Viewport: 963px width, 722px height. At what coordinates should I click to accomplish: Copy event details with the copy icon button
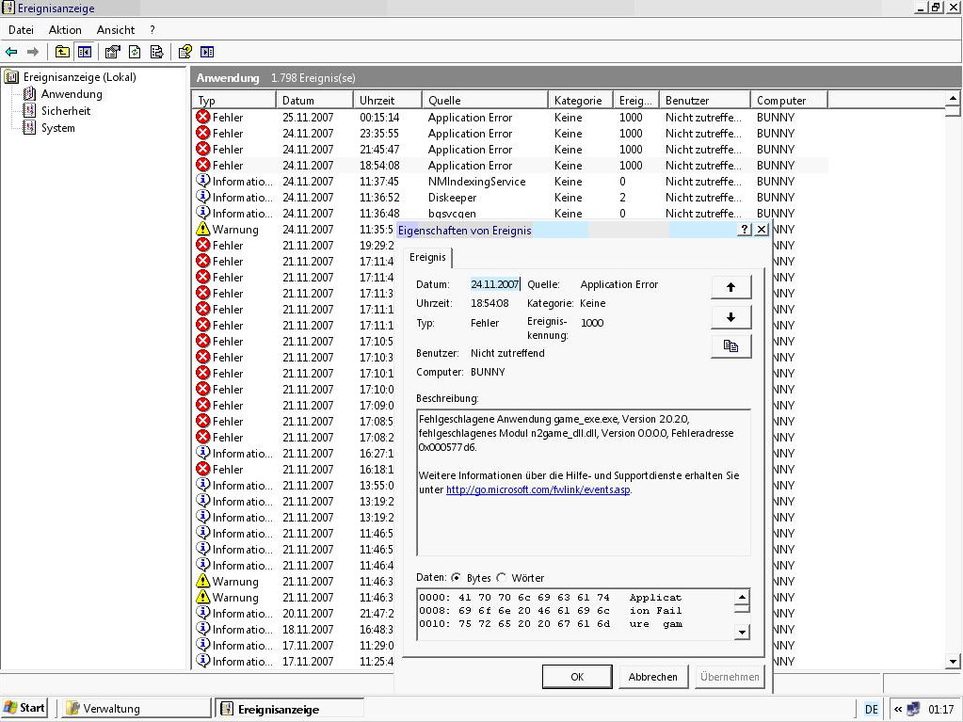730,346
